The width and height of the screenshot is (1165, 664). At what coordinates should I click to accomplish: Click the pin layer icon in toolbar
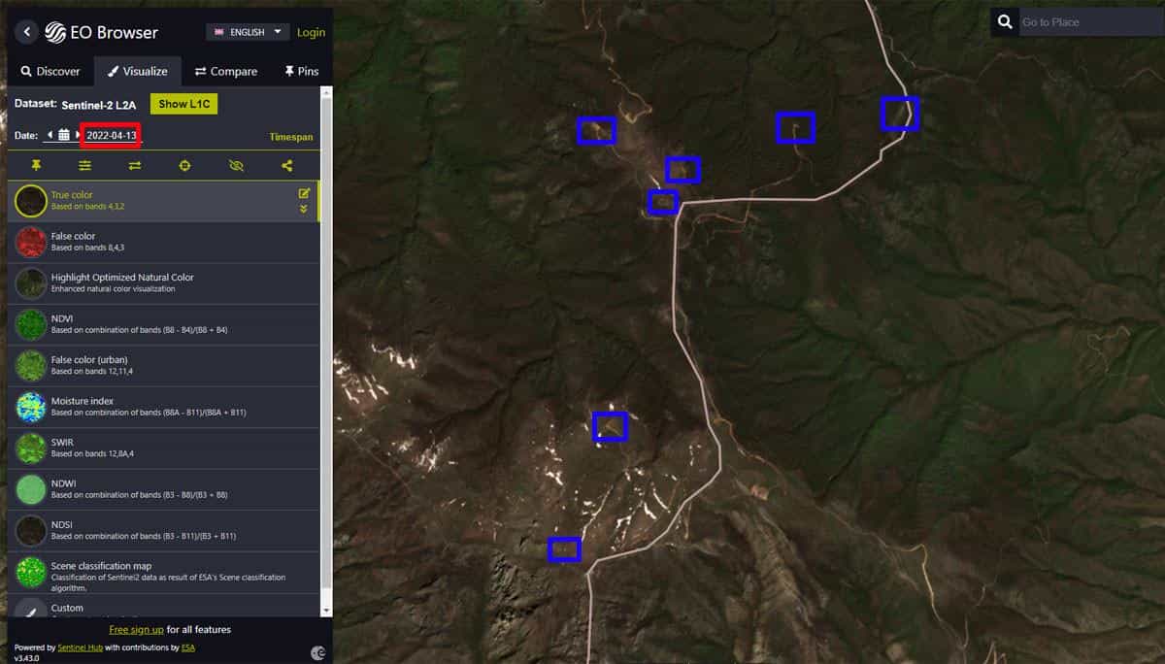[36, 166]
